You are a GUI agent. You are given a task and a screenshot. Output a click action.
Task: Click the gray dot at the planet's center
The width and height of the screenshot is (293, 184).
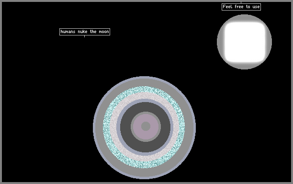(x=146, y=126)
